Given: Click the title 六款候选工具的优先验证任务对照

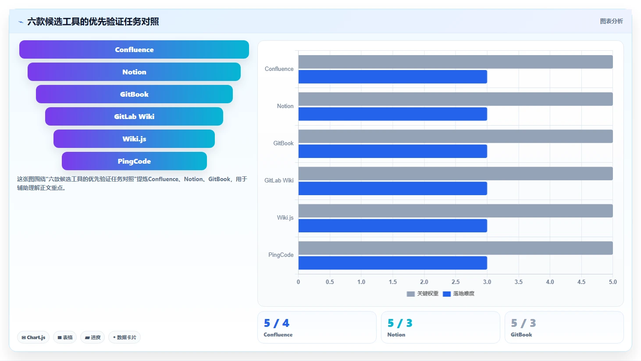Looking at the screenshot, I should (93, 21).
